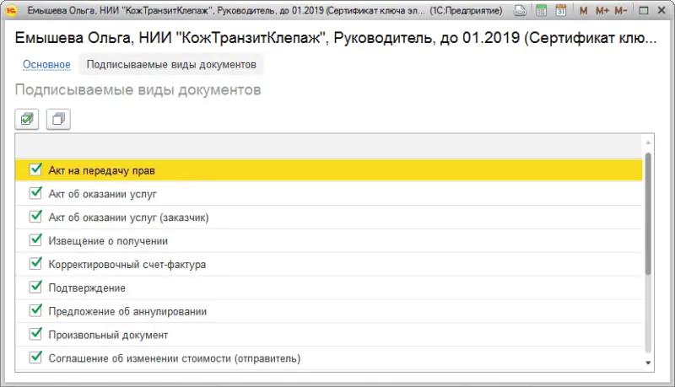Select row text 'Соглашение об изменении стоимости (отправитель)'
This screenshot has width=675, height=387.
coord(175,358)
